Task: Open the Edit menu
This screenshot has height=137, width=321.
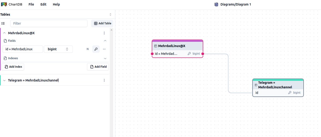Action: [43, 4]
